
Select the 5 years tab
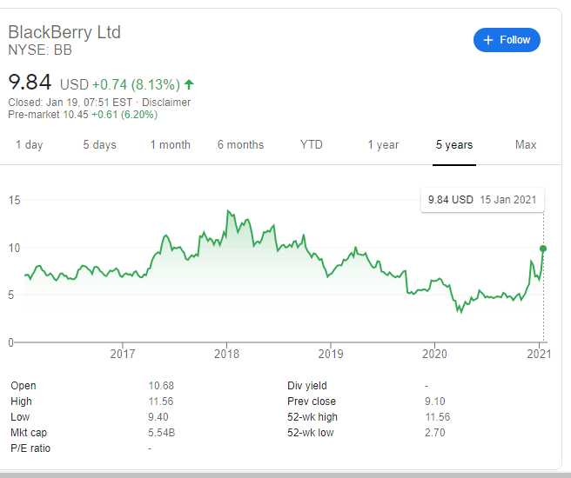(x=454, y=145)
